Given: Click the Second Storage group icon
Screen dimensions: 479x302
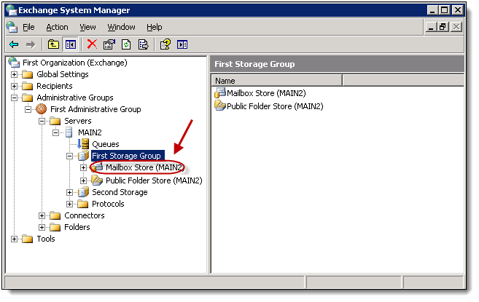Looking at the screenshot, I should [x=83, y=192].
